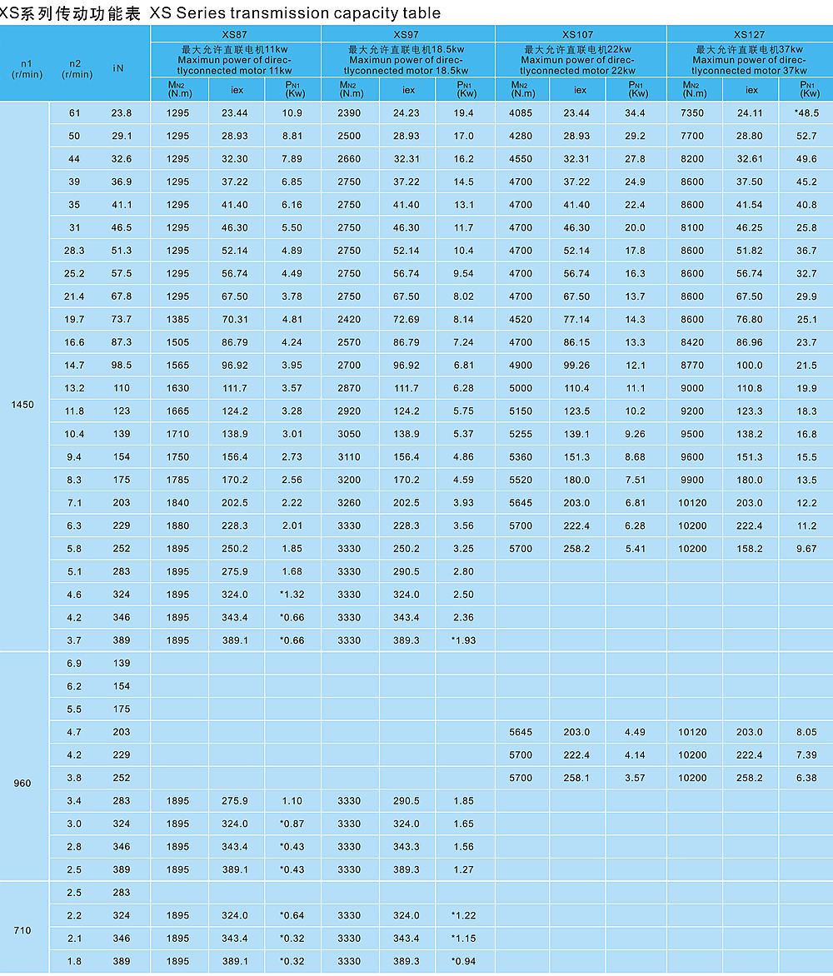The width and height of the screenshot is (833, 976).
Task: Select the 2390 torque cell under XS97
Action: [349, 113]
